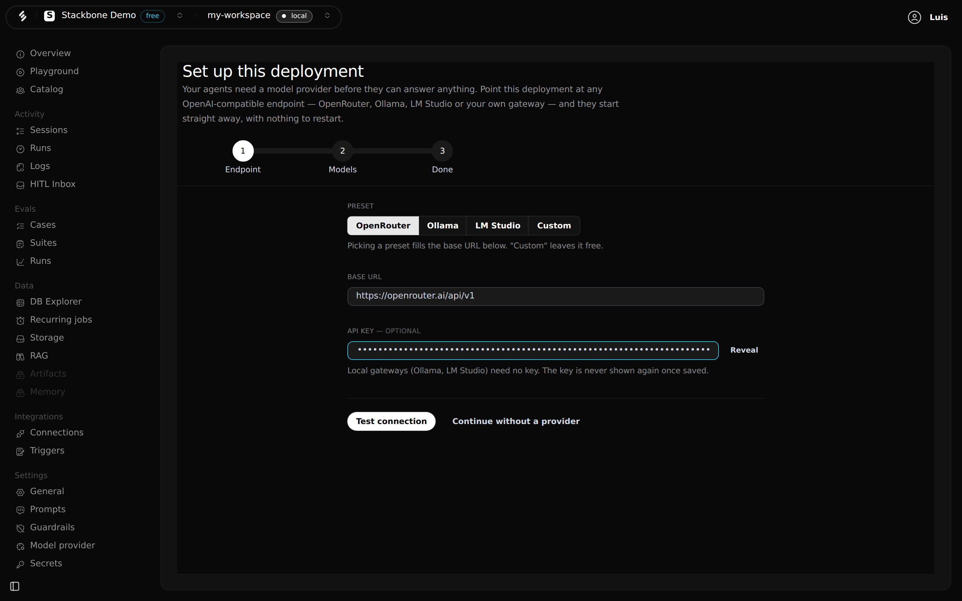
Task: Open the Connections plug icon
Action: click(x=20, y=434)
